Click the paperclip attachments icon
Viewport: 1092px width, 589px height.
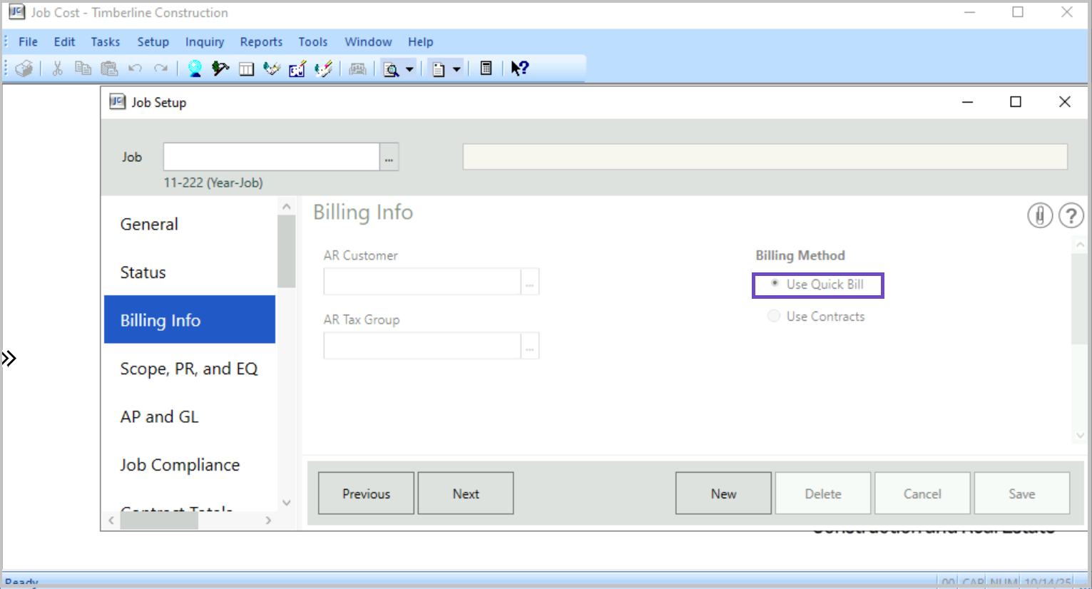1039,215
